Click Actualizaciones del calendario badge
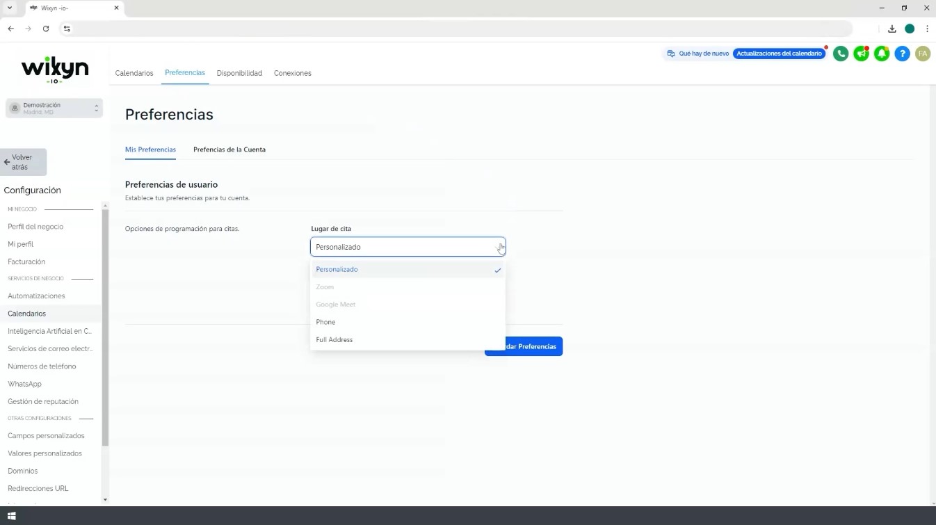 click(x=779, y=54)
